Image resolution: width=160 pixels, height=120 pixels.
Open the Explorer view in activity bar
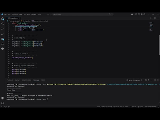pyautogui.click(x=2, y=19)
